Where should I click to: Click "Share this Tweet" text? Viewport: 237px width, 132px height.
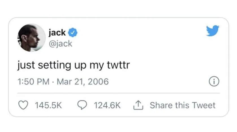click(182, 105)
